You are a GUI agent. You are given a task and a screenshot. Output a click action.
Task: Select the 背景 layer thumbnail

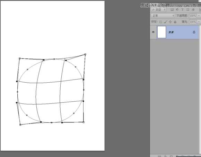pos(161,32)
